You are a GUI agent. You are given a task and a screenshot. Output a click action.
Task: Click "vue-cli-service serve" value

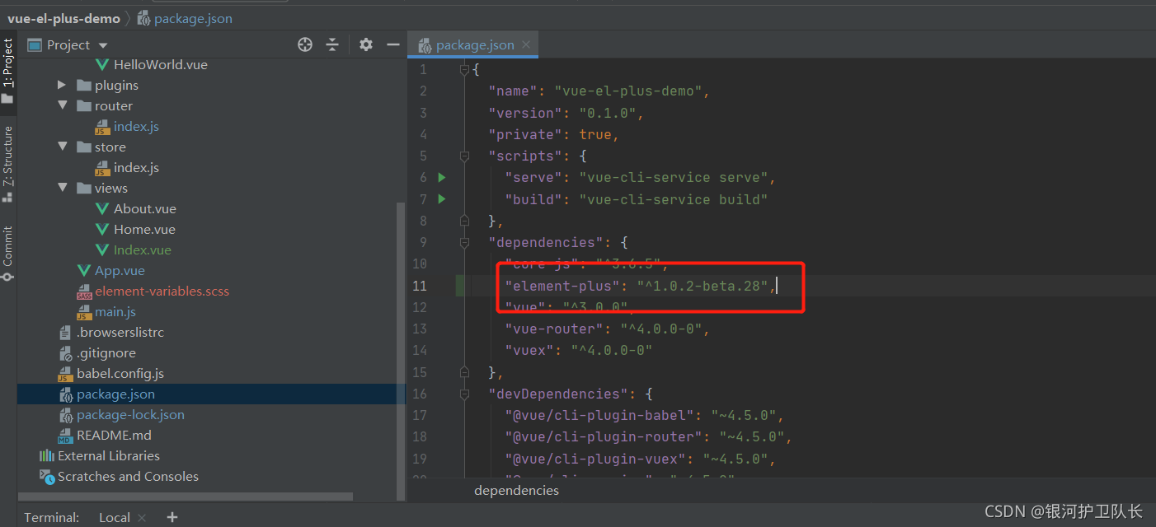point(674,177)
